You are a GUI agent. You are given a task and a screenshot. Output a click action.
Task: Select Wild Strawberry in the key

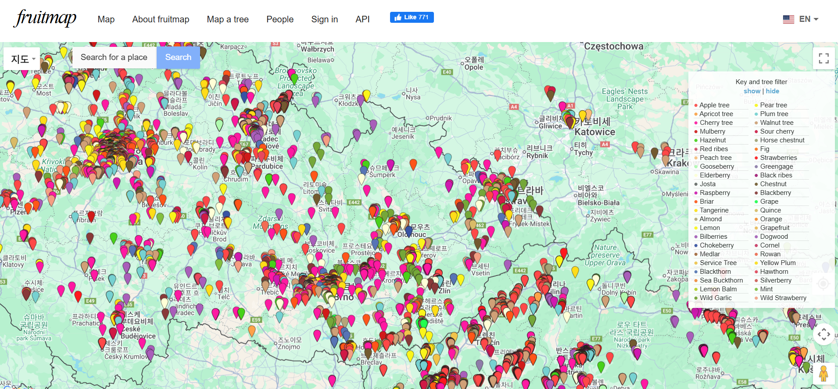tap(783, 298)
